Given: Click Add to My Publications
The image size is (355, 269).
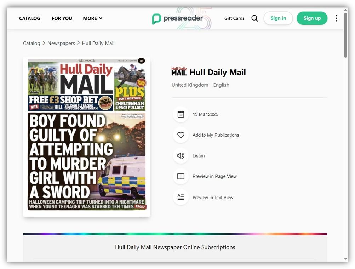Looking at the screenshot, I should (x=216, y=135).
